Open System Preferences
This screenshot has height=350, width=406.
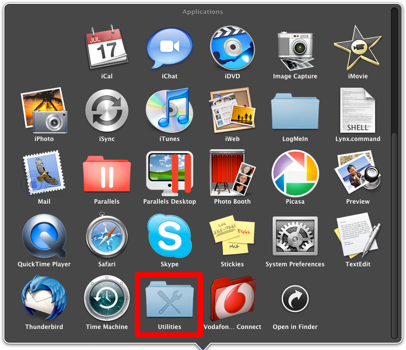click(295, 236)
